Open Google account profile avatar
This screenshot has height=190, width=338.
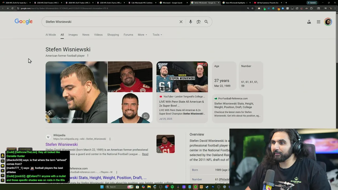[328, 22]
